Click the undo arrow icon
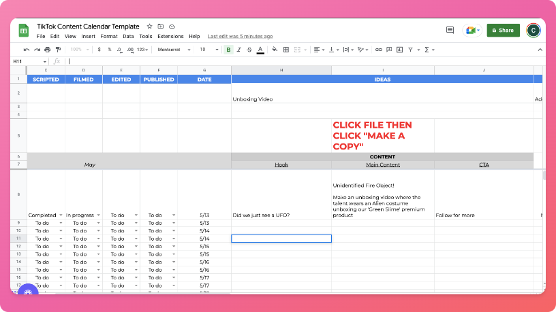The width and height of the screenshot is (556, 312). (27, 50)
